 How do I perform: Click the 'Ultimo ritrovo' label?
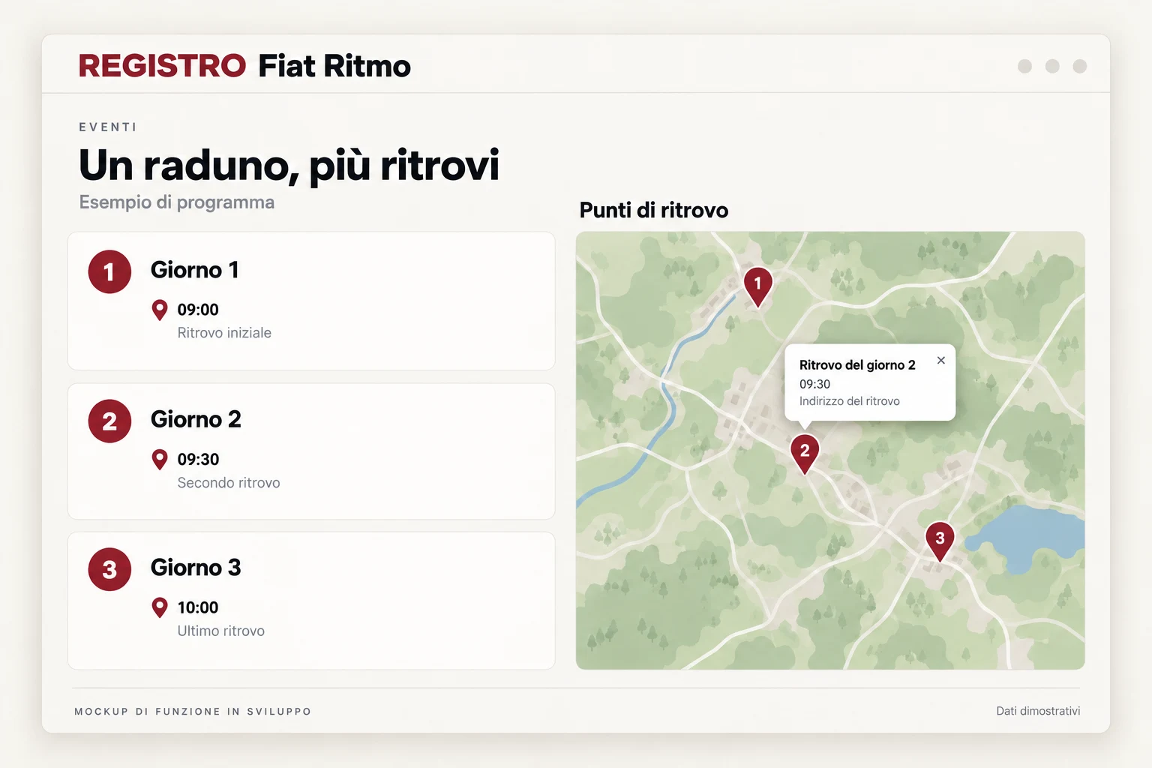coord(221,631)
